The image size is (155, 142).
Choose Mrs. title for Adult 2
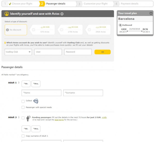pyautogui.click(x=36, y=129)
